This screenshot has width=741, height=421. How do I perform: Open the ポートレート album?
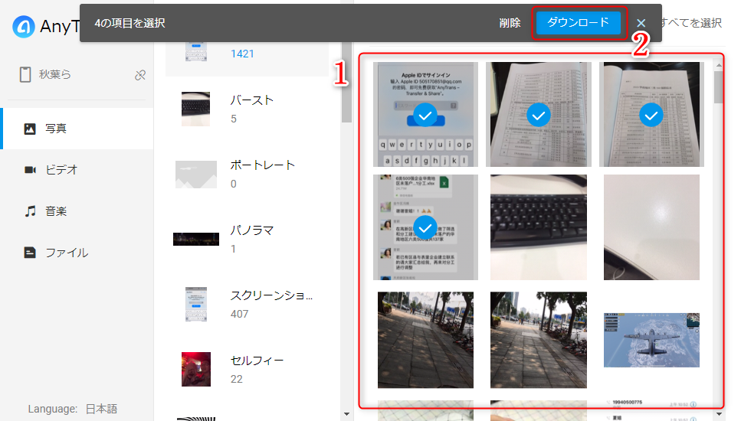[247, 175]
